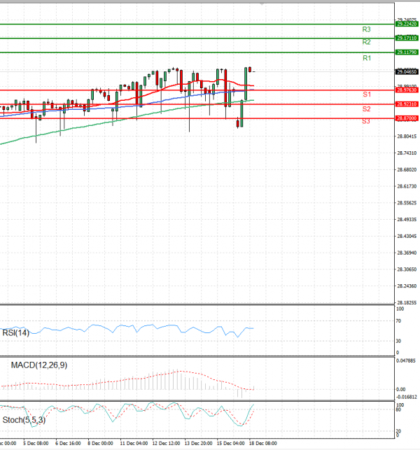Click the MACD 0.047885 scale value
Screen dimensions: 420x450
coord(405,360)
